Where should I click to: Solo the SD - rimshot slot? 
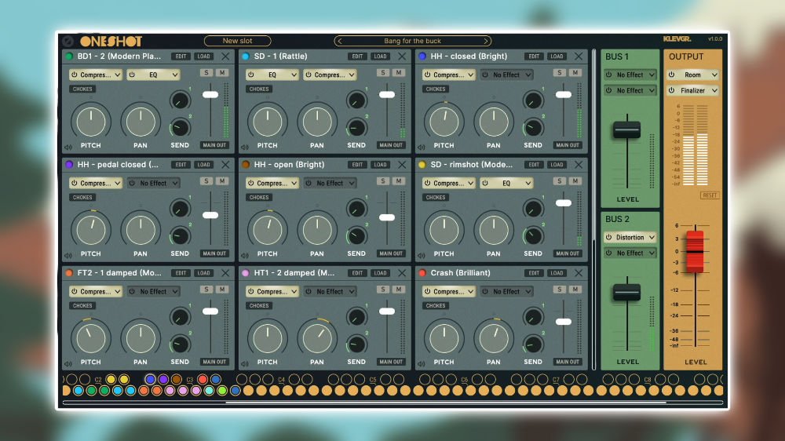coord(559,180)
